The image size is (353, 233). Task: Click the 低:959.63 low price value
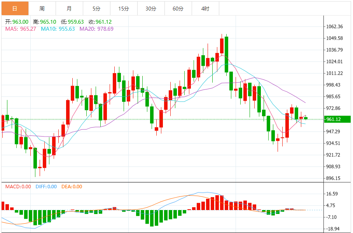[72, 22]
